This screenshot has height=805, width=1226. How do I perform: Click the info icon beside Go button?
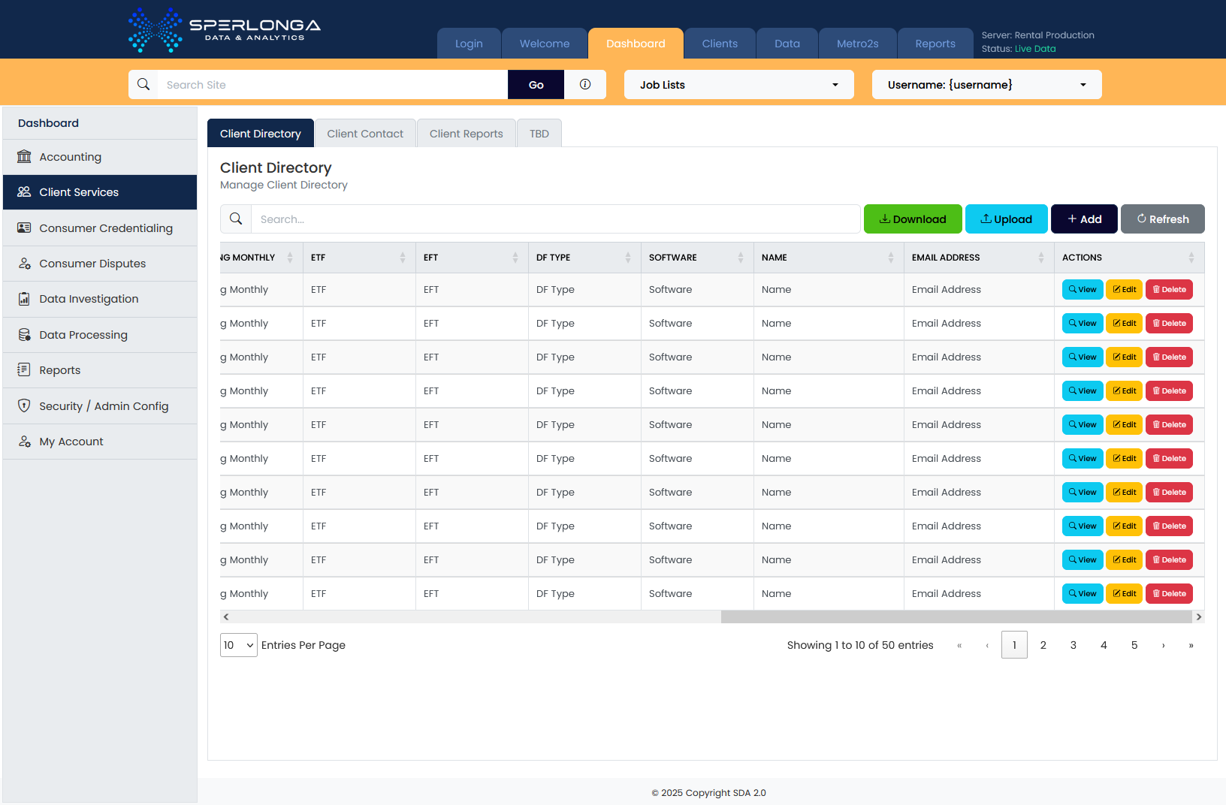585,85
